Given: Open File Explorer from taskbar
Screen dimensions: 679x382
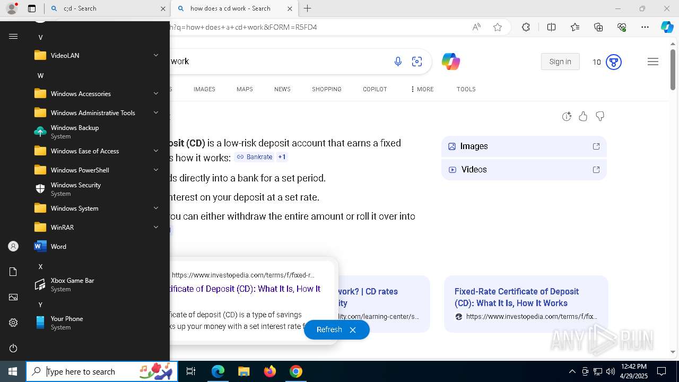Looking at the screenshot, I should click(x=243, y=371).
